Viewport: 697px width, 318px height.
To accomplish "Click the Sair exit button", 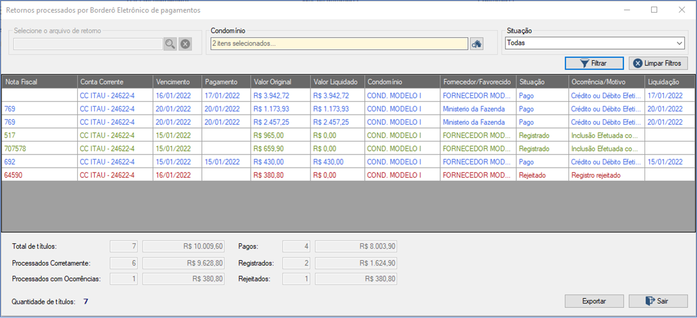I will pos(658,301).
